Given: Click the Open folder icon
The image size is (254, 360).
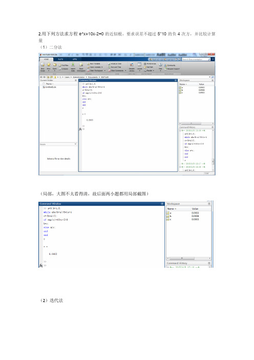Looking at the screenshot, I should tap(55, 65).
